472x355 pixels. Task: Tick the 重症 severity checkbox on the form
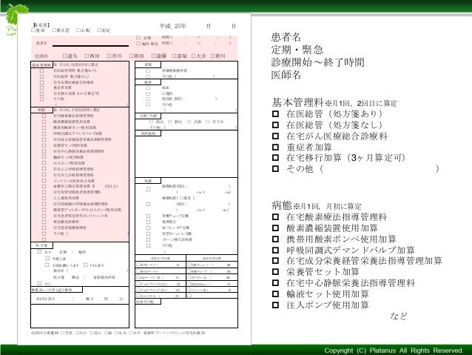tap(33, 30)
